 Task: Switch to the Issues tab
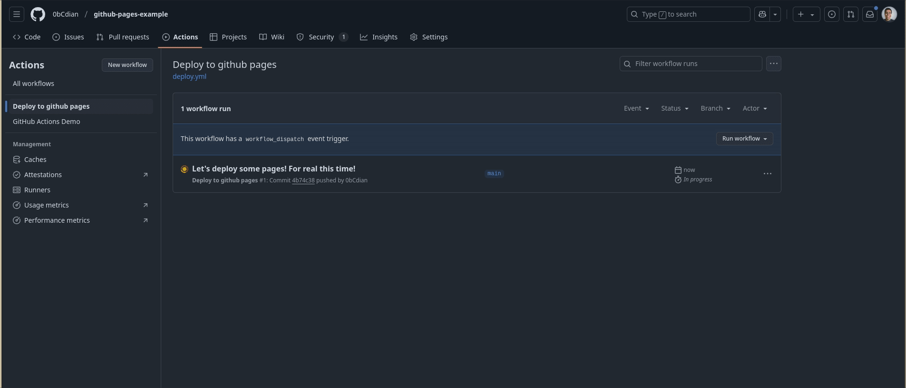tap(68, 37)
